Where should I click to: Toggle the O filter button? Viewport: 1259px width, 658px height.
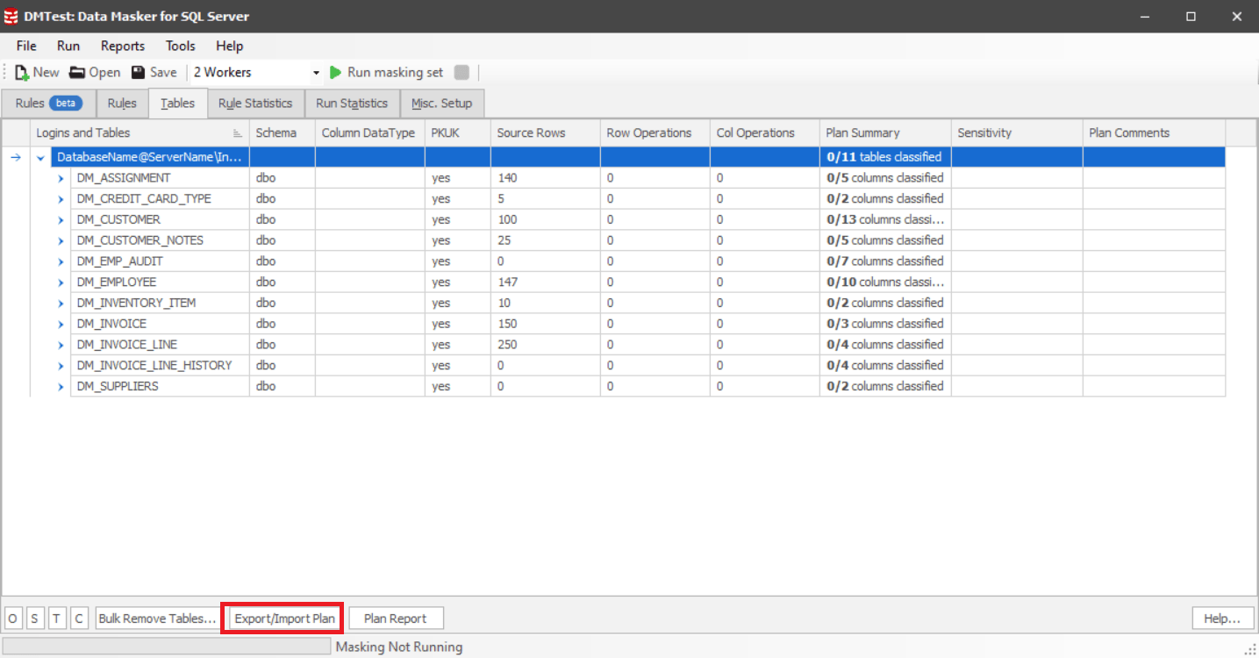(x=14, y=619)
